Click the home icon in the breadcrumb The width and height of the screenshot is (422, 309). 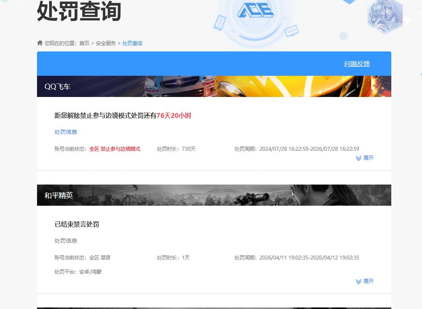coord(40,43)
